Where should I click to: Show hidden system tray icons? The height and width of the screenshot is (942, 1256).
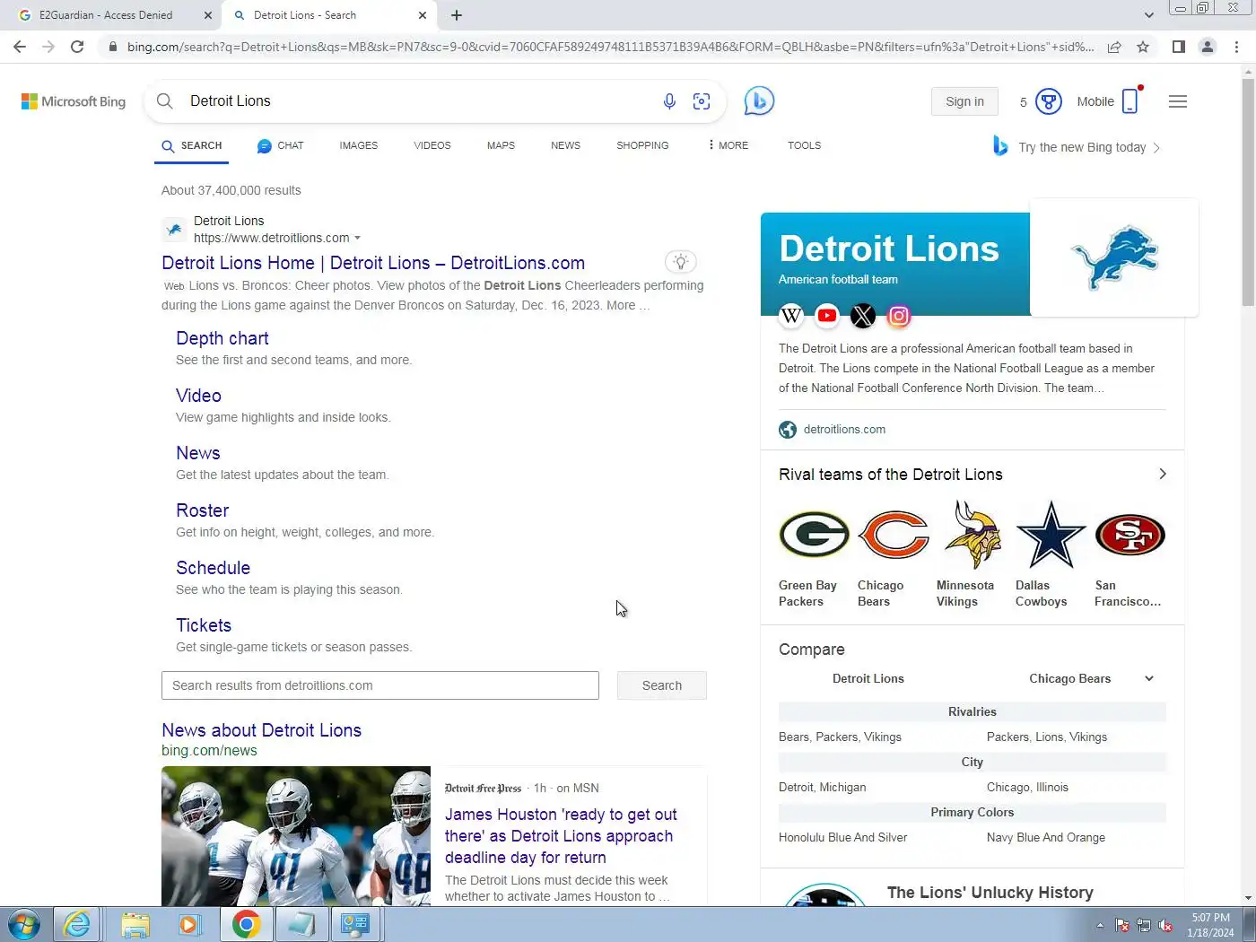[x=1100, y=925]
